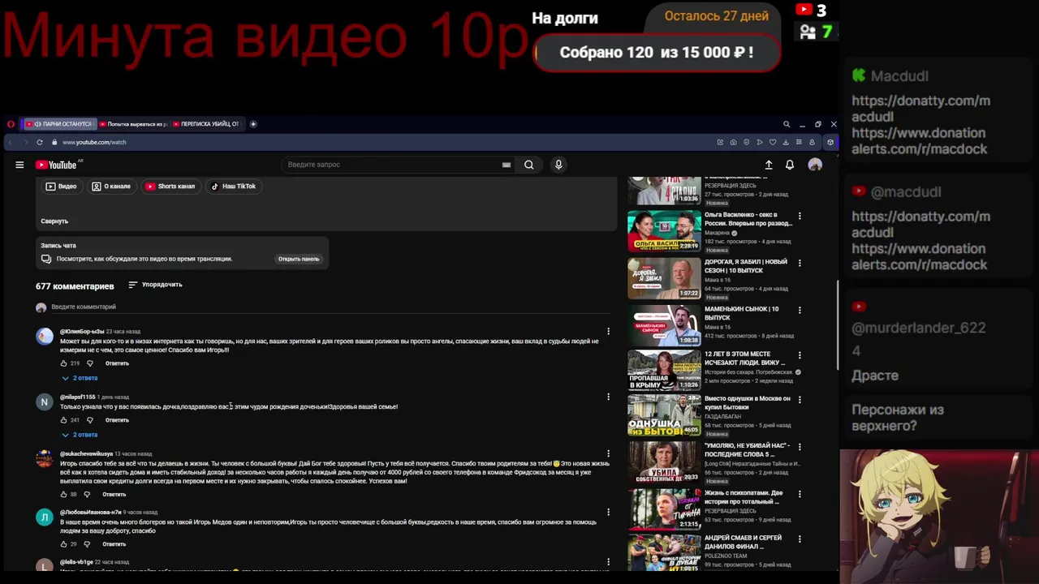1039x584 pixels.
Task: Open a new browser tab with plus
Action: click(253, 124)
